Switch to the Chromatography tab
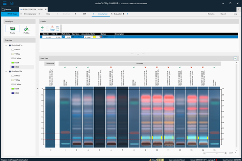 coord(30,14)
